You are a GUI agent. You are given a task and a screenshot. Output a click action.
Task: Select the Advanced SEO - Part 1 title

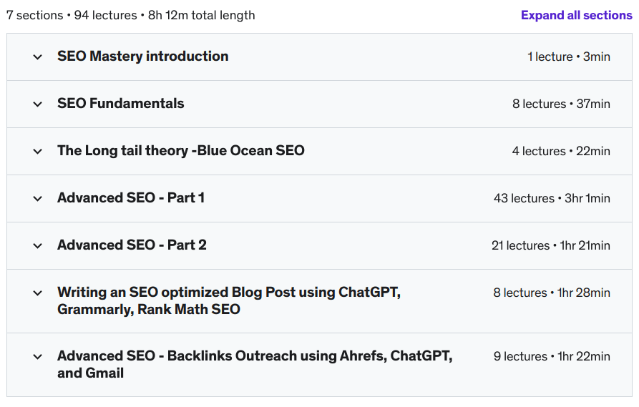[131, 198]
